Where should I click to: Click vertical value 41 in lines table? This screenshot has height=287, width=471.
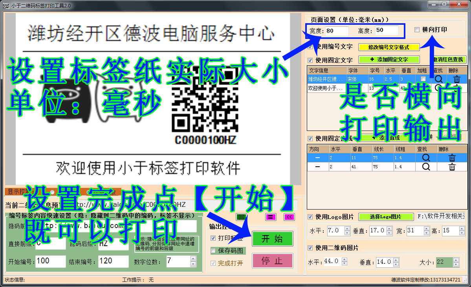coord(361,167)
